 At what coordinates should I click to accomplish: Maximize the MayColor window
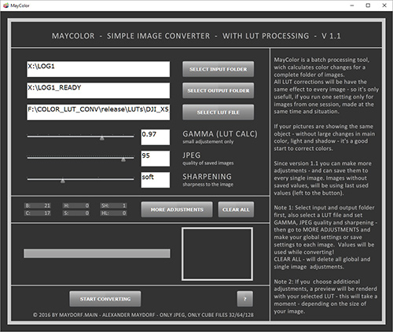pos(368,5)
